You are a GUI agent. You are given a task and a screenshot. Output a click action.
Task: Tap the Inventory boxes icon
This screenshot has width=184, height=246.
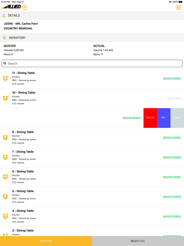[4, 38]
